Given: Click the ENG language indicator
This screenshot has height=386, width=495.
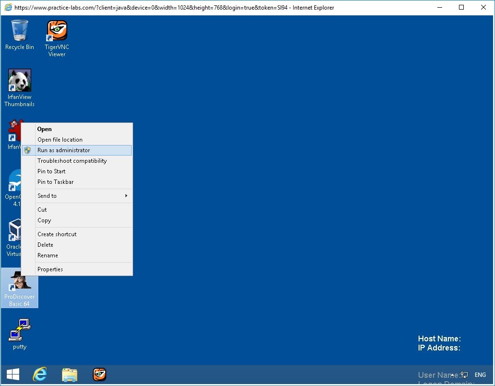Looking at the screenshot, I should click(x=480, y=374).
